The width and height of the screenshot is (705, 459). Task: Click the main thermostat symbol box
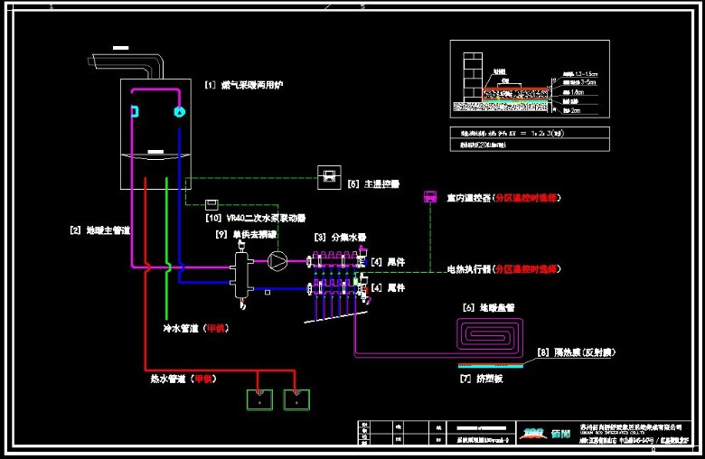pos(327,175)
